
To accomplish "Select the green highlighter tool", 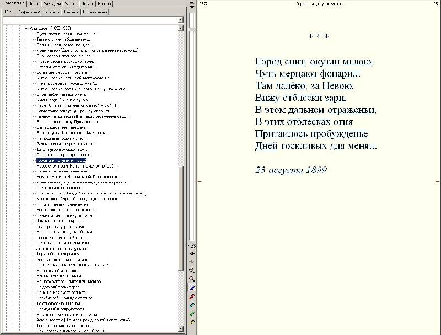I will coord(192,314).
